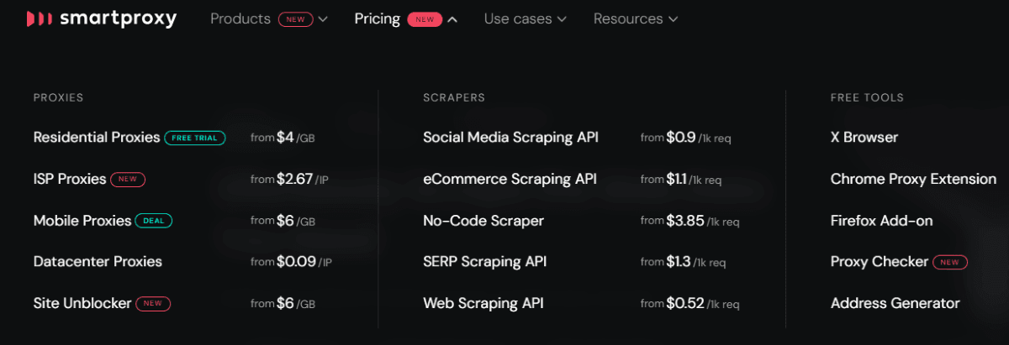Screen dimensions: 1009x345
Task: Open the Products menu
Action: click(240, 18)
